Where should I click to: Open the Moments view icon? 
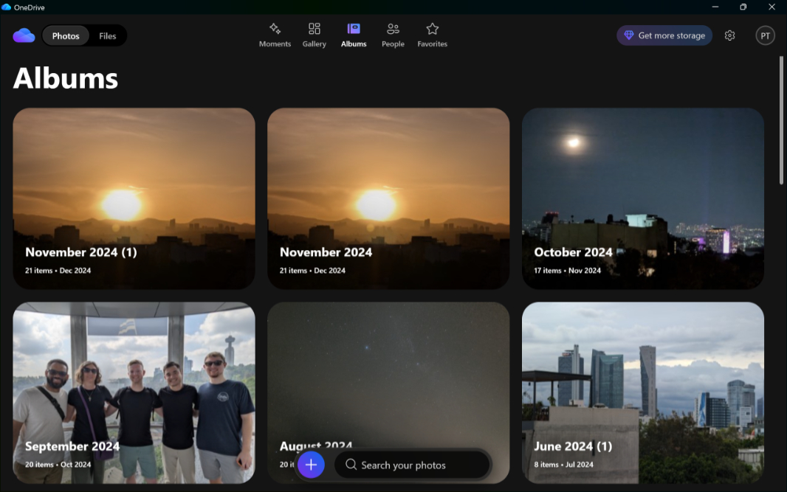[275, 30]
